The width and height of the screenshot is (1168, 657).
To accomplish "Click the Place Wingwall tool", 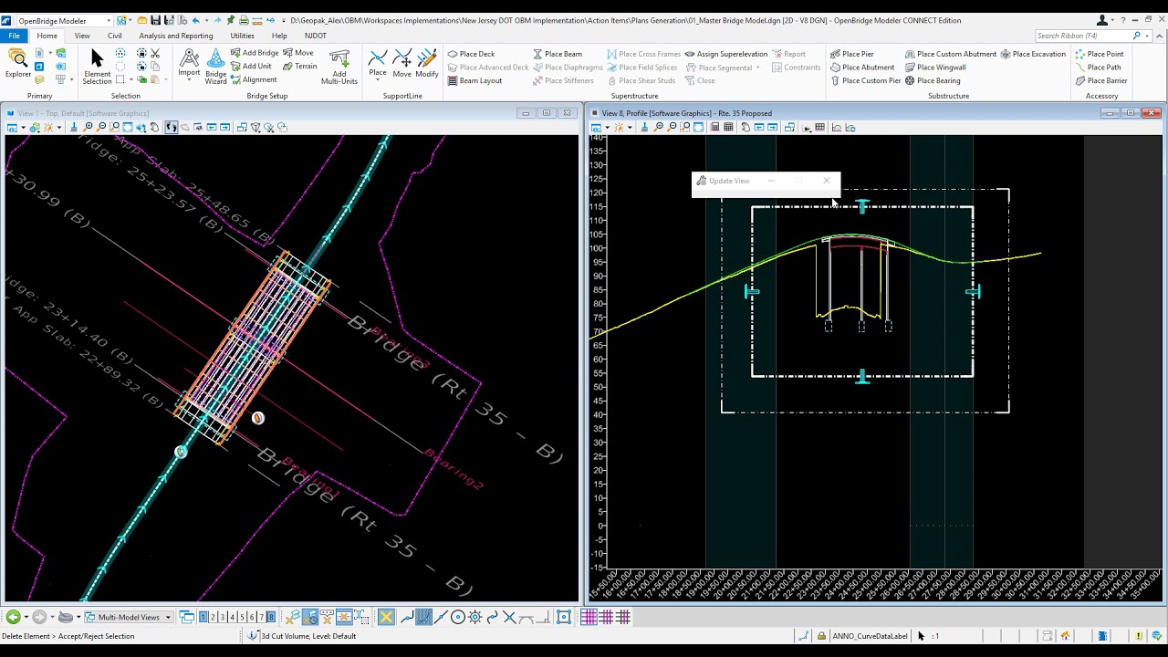I will pyautogui.click(x=935, y=68).
